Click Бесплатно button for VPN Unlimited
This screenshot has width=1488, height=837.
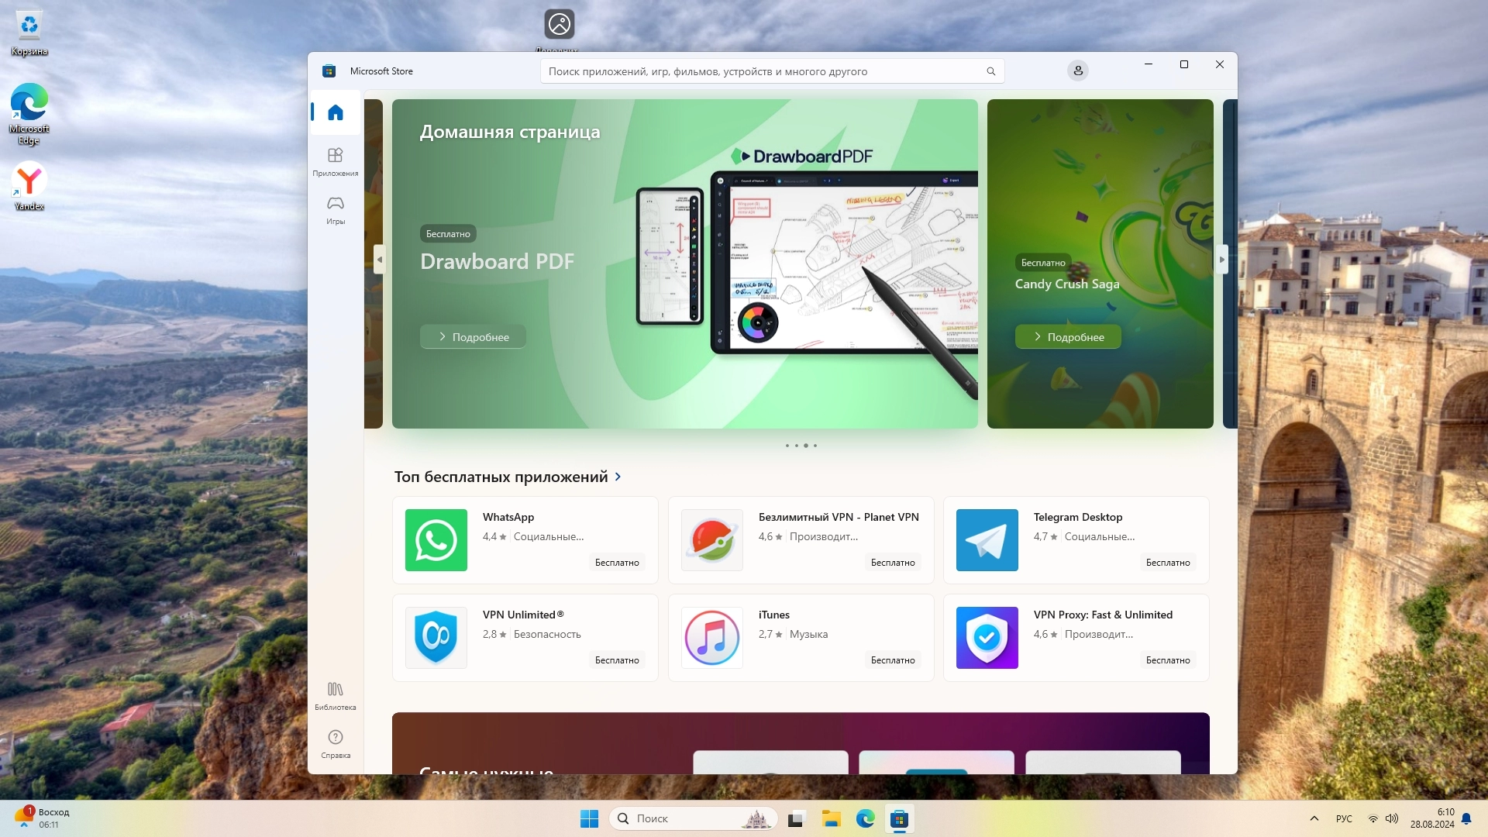tap(617, 660)
